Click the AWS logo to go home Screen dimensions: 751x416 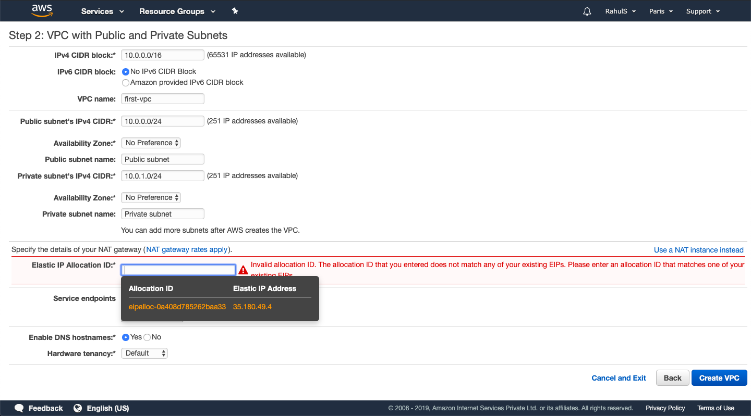pyautogui.click(x=41, y=10)
